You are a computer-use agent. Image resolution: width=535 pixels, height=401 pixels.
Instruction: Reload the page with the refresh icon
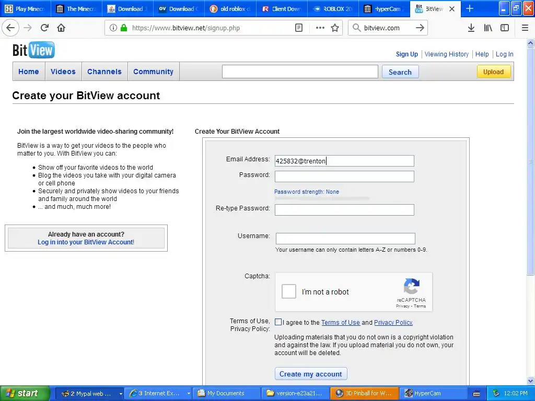point(44,28)
